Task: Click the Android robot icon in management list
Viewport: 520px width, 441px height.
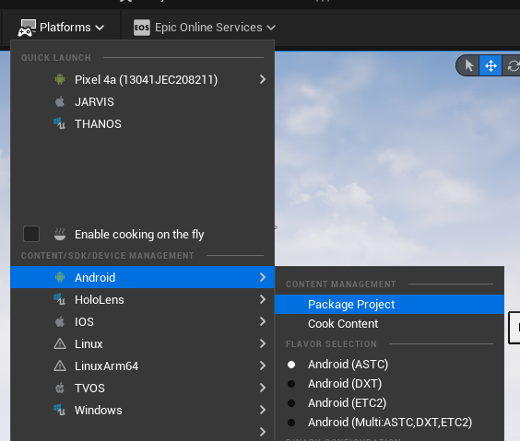Action: click(x=60, y=277)
